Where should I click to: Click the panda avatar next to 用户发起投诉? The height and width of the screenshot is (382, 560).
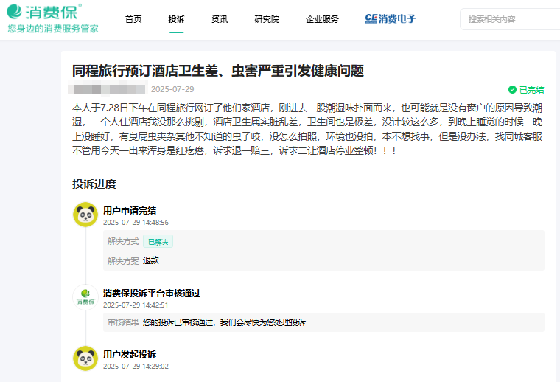pyautogui.click(x=85, y=358)
